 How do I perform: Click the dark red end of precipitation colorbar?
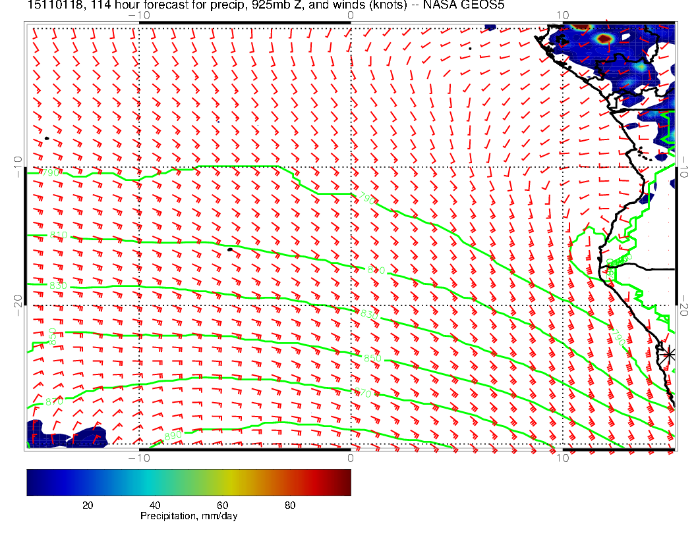pos(345,482)
